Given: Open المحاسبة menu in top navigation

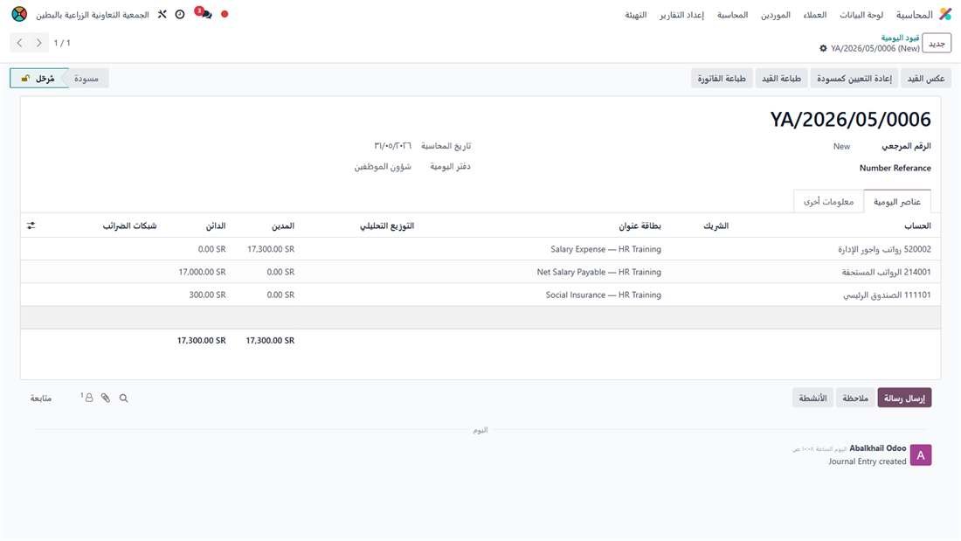Looking at the screenshot, I should point(732,15).
